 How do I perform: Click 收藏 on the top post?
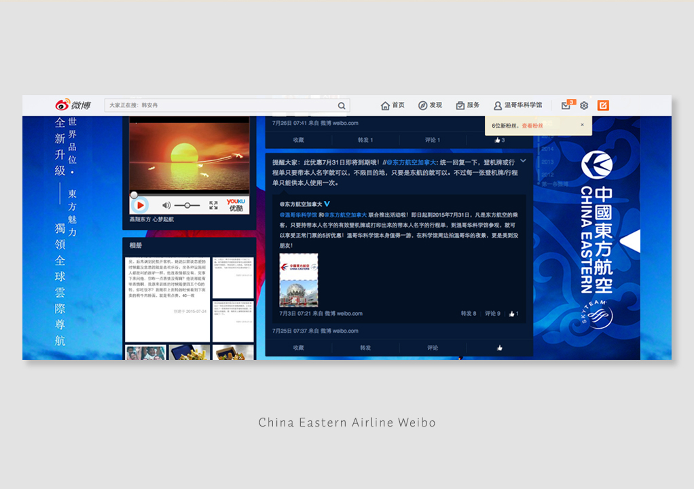[298, 140]
